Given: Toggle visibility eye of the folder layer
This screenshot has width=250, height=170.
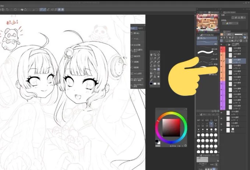Looking at the screenshot, I should click(x=221, y=45).
